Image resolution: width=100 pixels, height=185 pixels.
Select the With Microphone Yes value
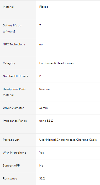[41, 153]
